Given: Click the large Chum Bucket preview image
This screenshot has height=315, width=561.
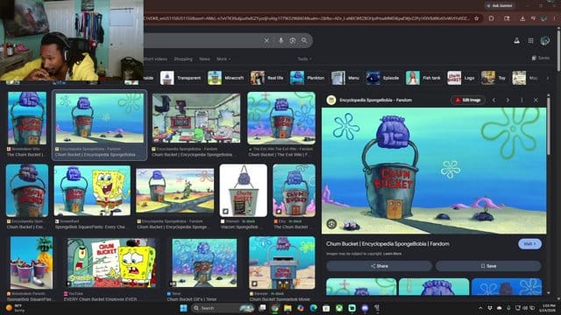Looking at the screenshot, I should tap(434, 171).
